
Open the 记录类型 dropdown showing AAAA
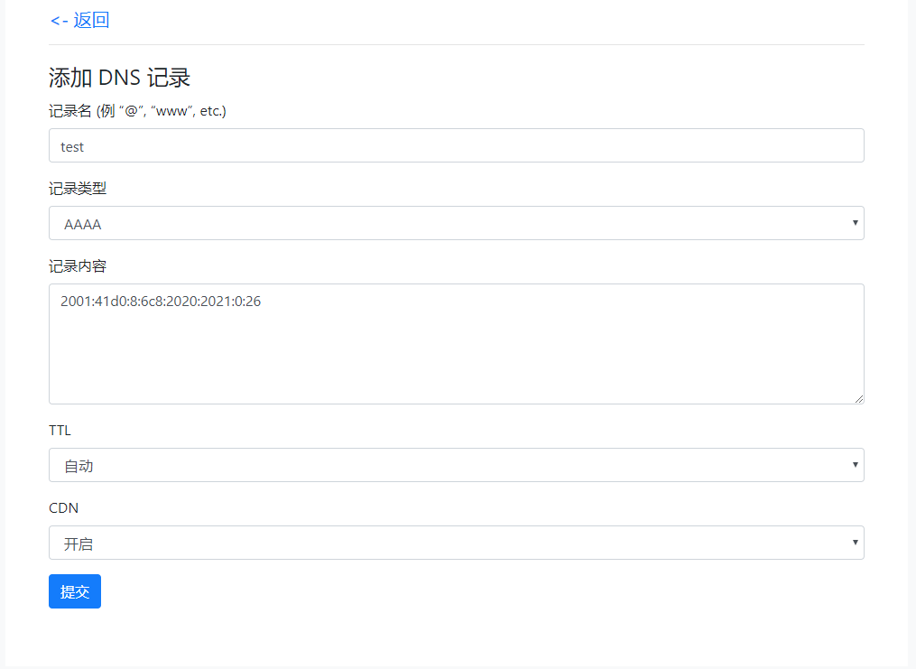[x=456, y=223]
